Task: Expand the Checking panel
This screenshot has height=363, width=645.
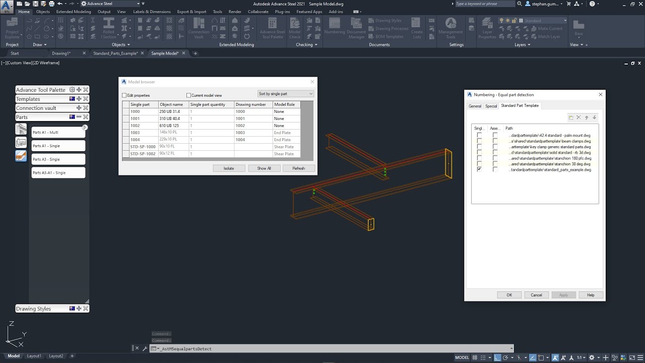Action: pos(306,44)
